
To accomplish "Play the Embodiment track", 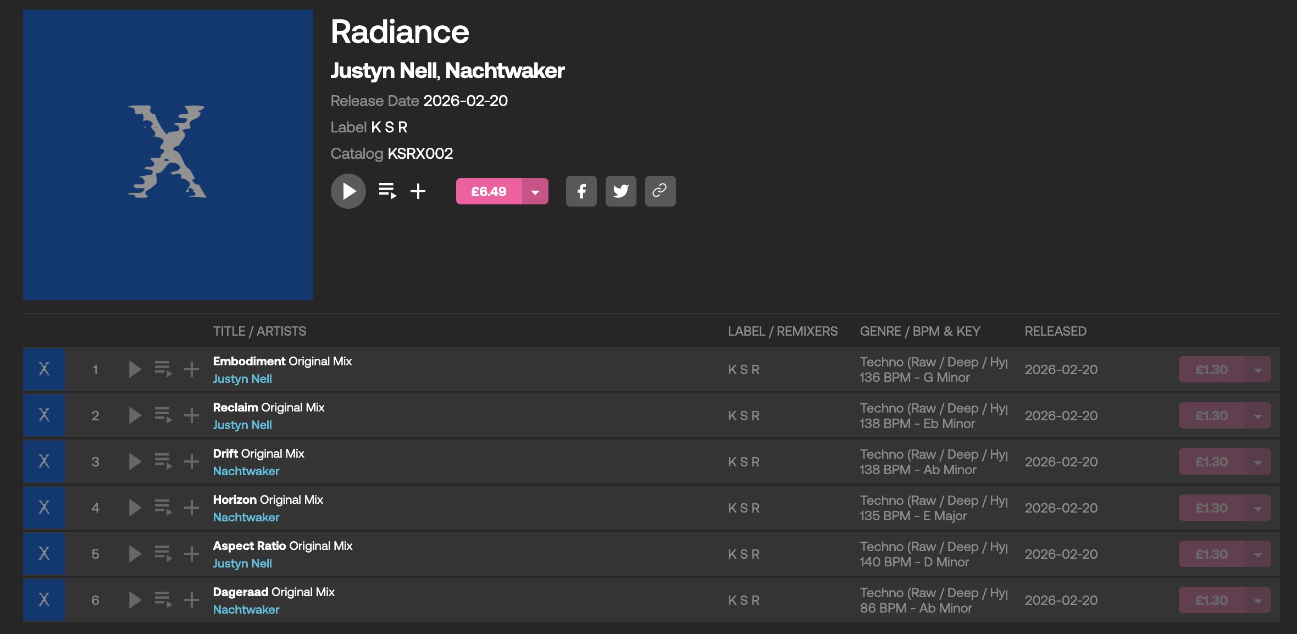I will pos(135,369).
